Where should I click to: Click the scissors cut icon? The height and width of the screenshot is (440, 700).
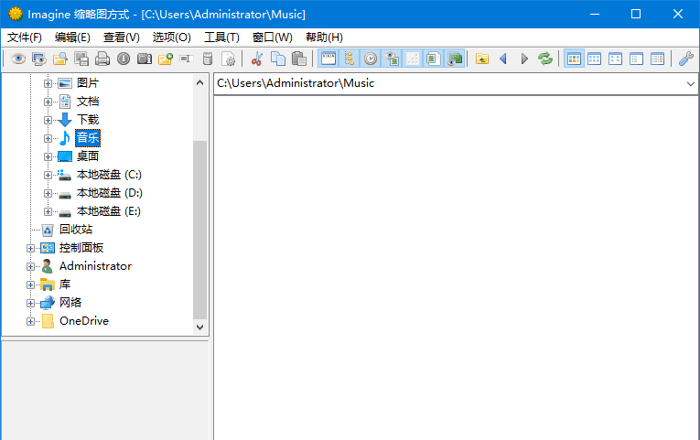pos(257,59)
